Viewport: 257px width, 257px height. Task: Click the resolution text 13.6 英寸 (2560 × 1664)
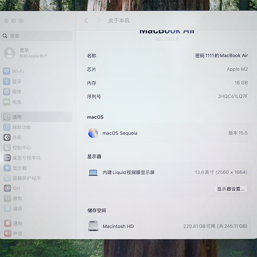[221, 172]
